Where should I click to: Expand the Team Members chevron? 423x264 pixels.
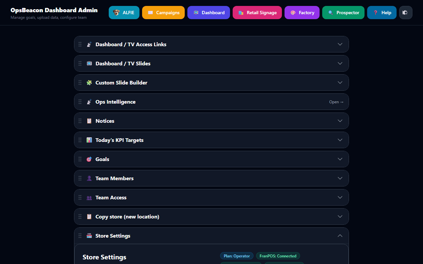(x=340, y=178)
